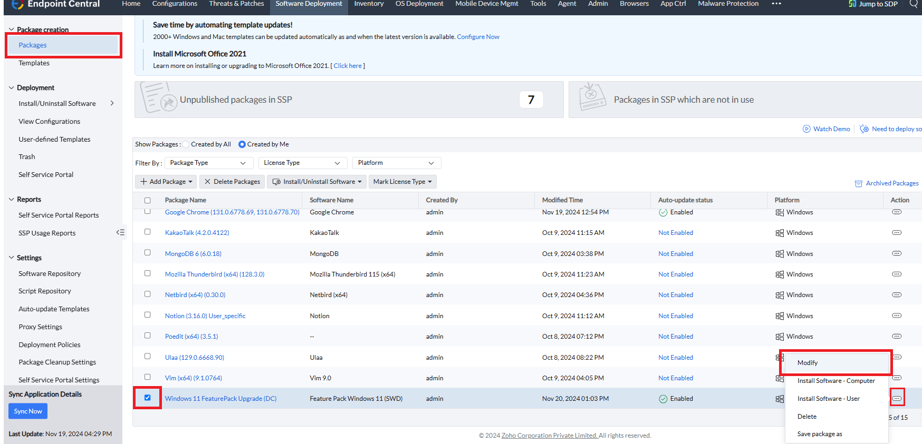This screenshot has width=922, height=444.
Task: Click the Delete Packages button
Action: [232, 182]
